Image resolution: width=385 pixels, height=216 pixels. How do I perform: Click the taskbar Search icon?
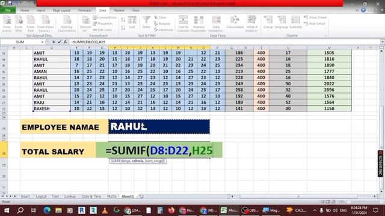20,210
